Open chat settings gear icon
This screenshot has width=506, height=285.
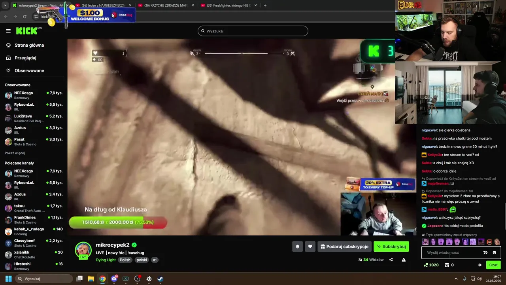click(x=480, y=265)
